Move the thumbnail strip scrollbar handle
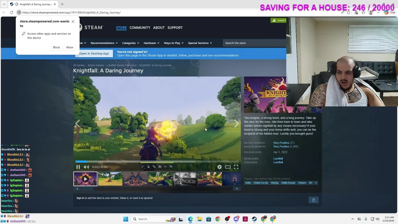Screen dimensions: 398x224 point(88,189)
